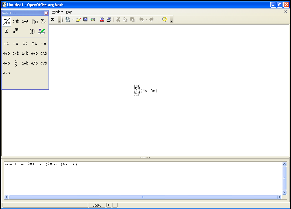Click the command window scroll down arrow

coord(284,192)
